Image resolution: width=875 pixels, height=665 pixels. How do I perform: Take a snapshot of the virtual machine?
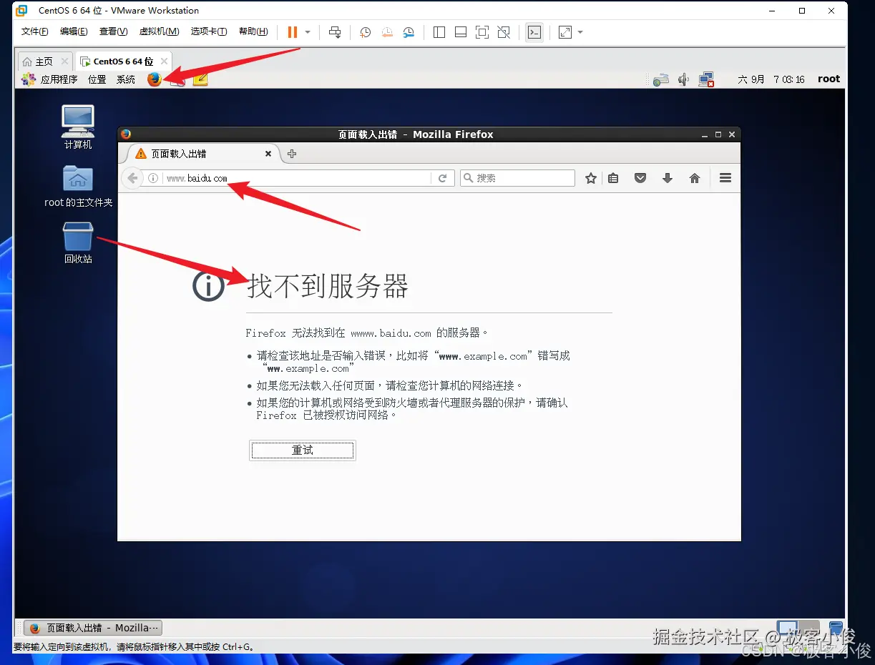[365, 32]
